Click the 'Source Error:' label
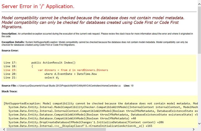201x131 pixels. click(10, 50)
